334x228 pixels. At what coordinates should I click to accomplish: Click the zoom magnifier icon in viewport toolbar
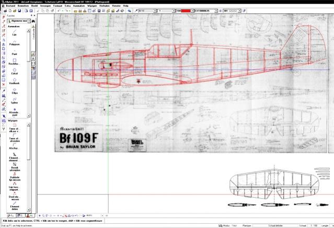pos(43,215)
